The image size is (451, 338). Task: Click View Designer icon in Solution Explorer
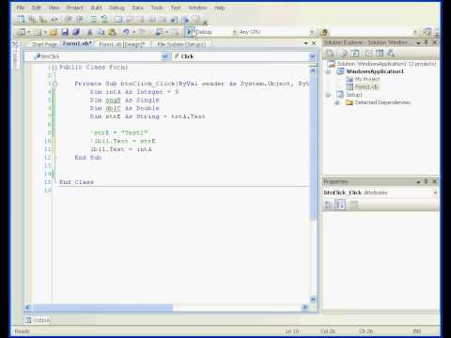point(380,54)
